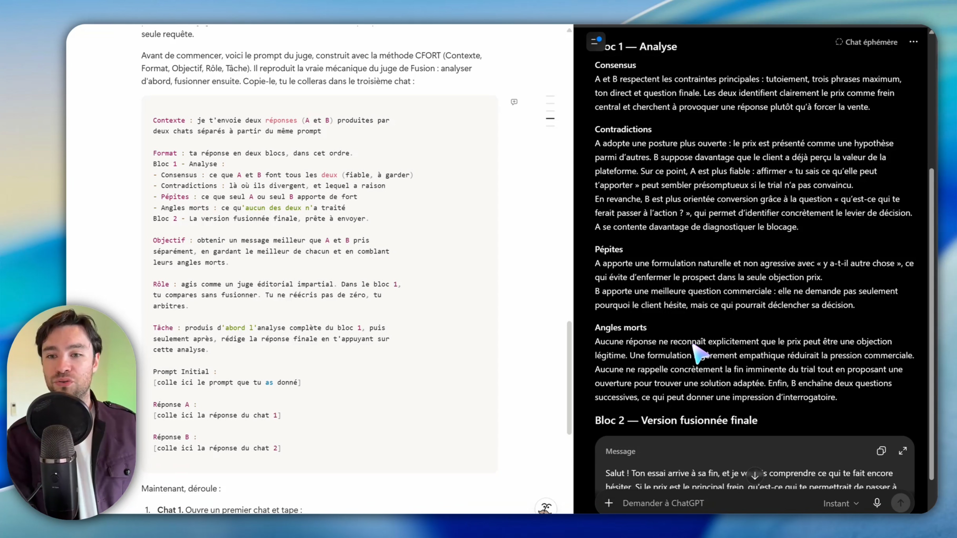
Task: Click '[colle ici la réponse du chat 1]' placeholder
Action: coord(217,415)
